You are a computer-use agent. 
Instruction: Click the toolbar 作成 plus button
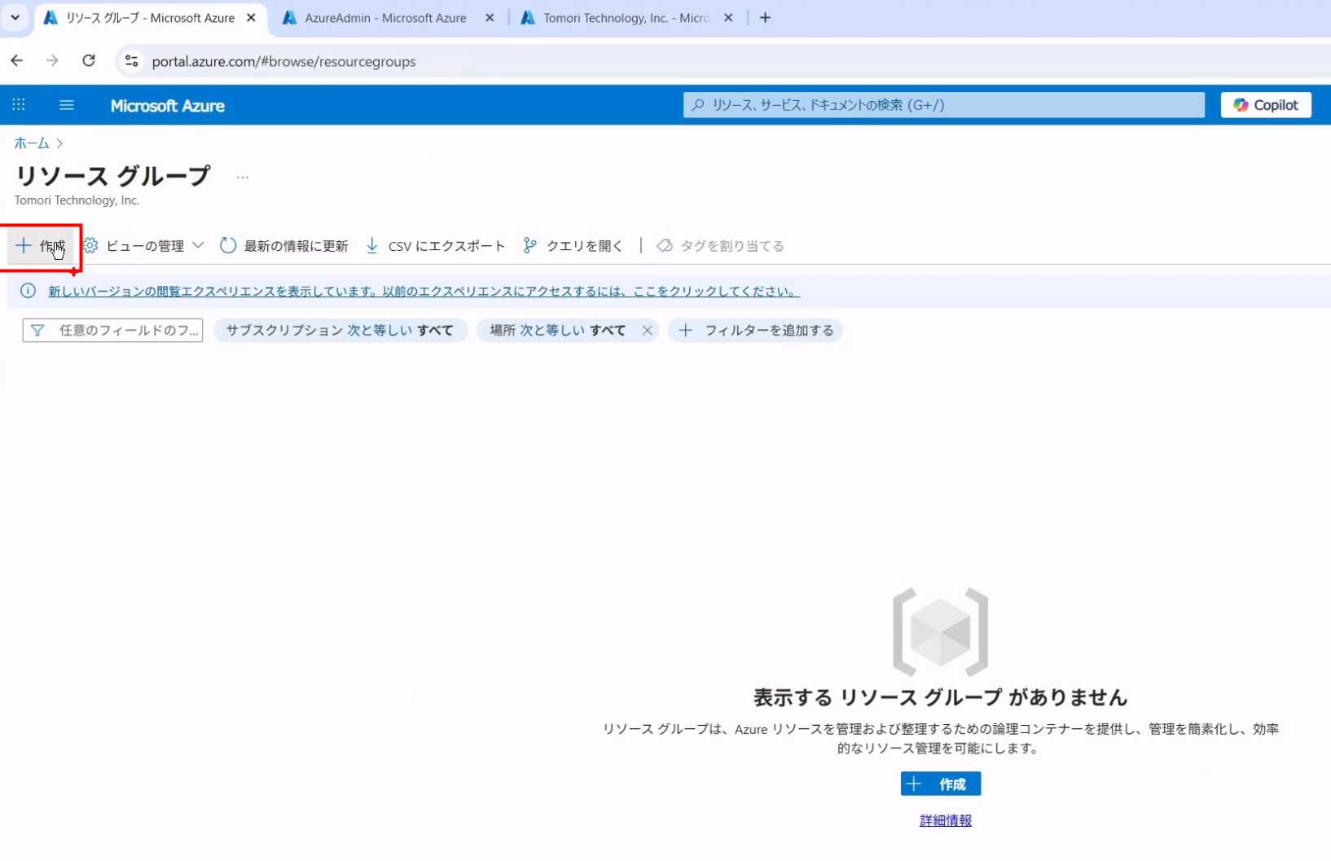(41, 246)
